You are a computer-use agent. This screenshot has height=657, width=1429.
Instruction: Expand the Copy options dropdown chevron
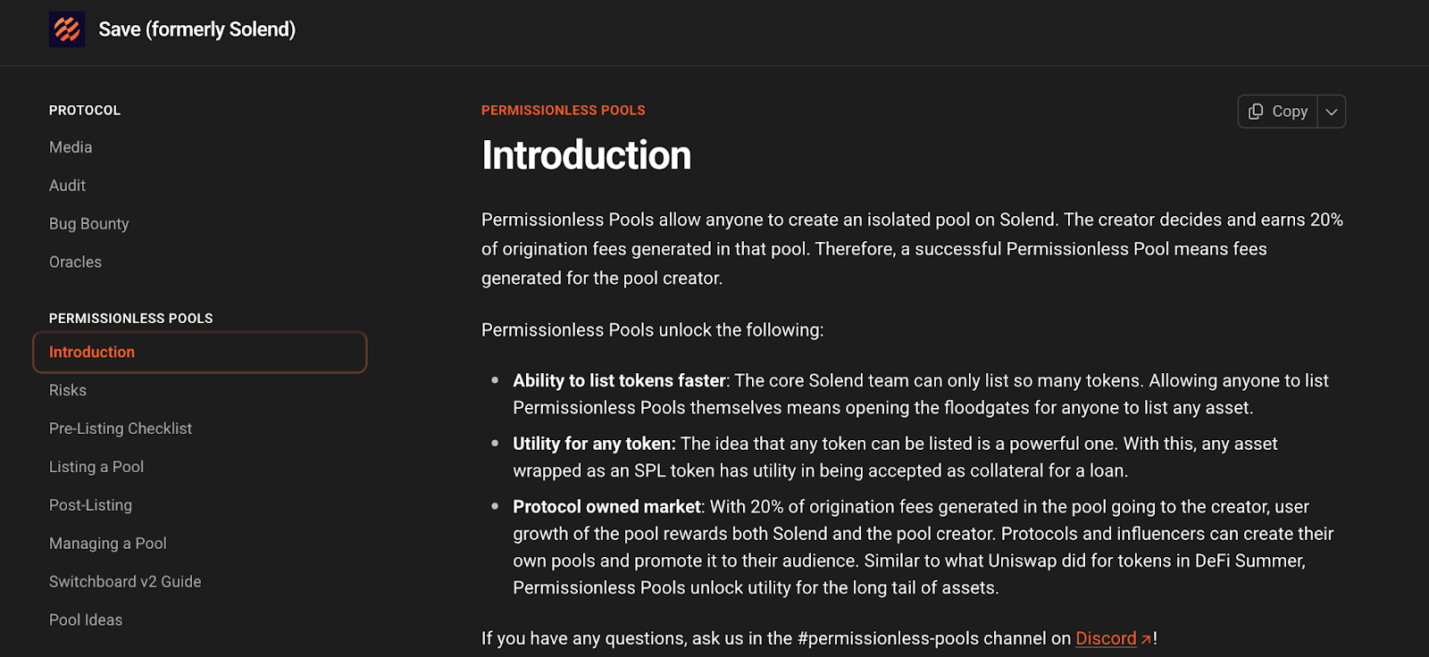pos(1332,112)
